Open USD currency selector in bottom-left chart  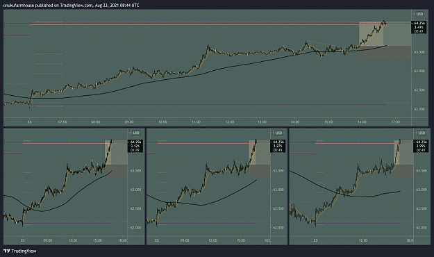coord(135,133)
